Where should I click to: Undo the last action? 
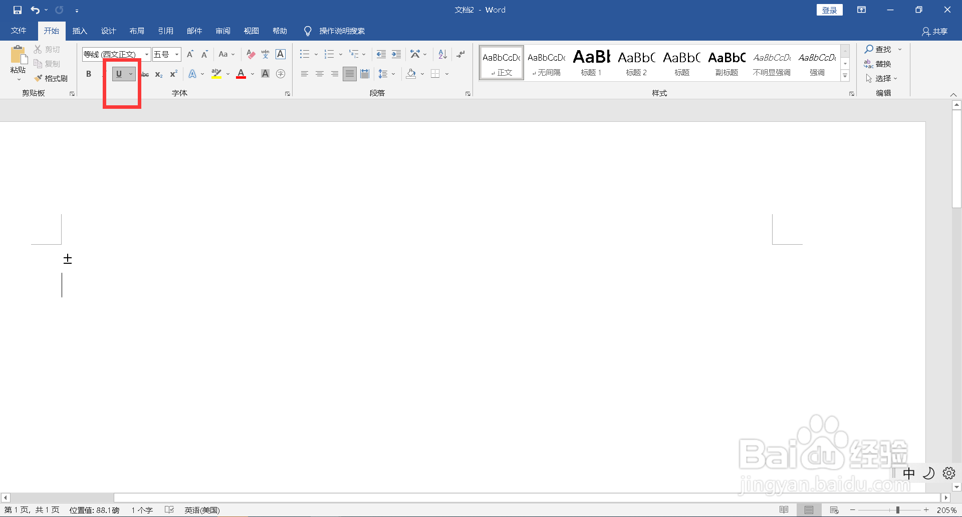pos(35,10)
